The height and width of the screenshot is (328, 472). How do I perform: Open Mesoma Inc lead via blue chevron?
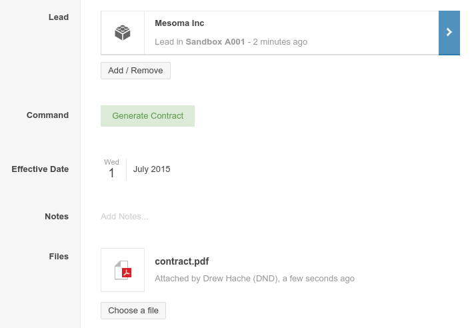pyautogui.click(x=449, y=33)
